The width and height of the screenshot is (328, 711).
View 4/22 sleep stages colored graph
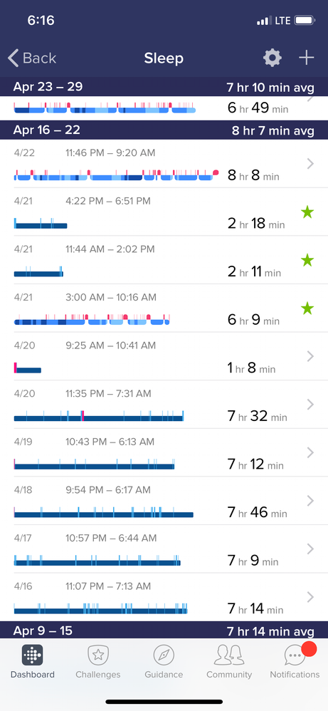(x=117, y=175)
